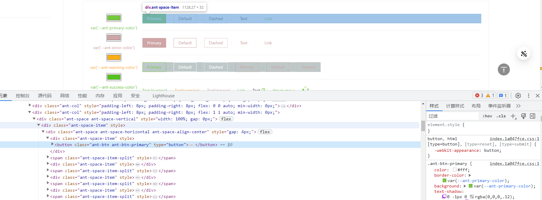
Task: Toggle the .cls class editor
Action: (501, 116)
